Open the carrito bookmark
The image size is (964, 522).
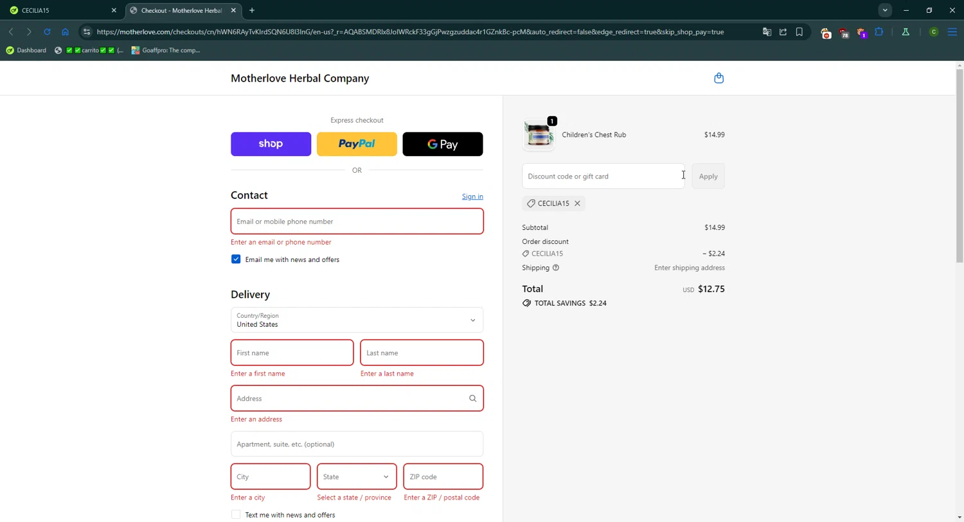(x=89, y=50)
